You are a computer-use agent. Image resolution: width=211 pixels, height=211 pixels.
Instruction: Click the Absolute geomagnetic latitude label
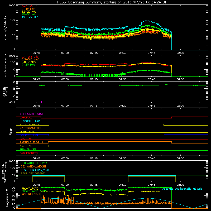182,189
